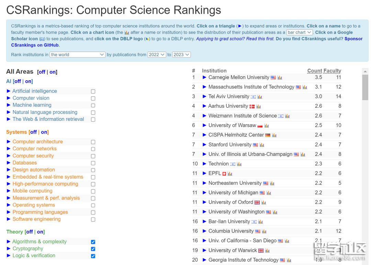Open chart icon for Univ. of Illinois at Urbana-Champaign
The width and height of the screenshot is (371, 265).
coord(303,155)
